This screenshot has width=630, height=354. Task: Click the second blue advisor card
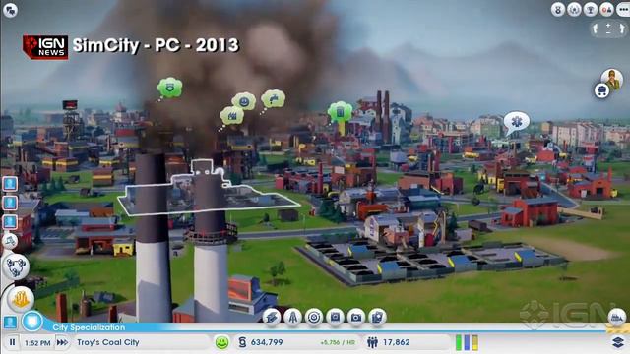10,203
